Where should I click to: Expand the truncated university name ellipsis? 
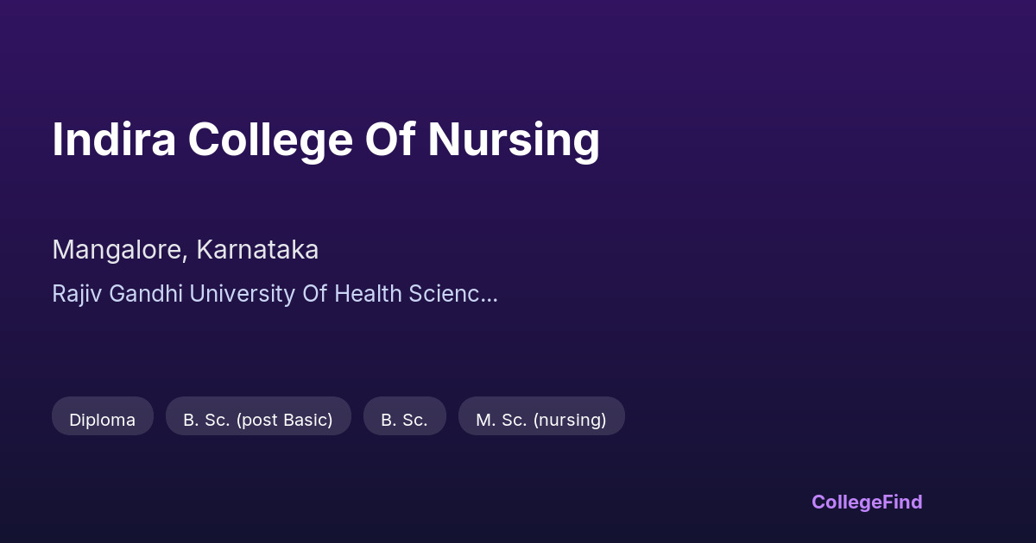[489, 294]
